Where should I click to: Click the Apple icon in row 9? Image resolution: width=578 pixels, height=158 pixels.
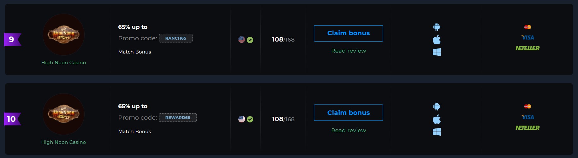click(x=437, y=40)
